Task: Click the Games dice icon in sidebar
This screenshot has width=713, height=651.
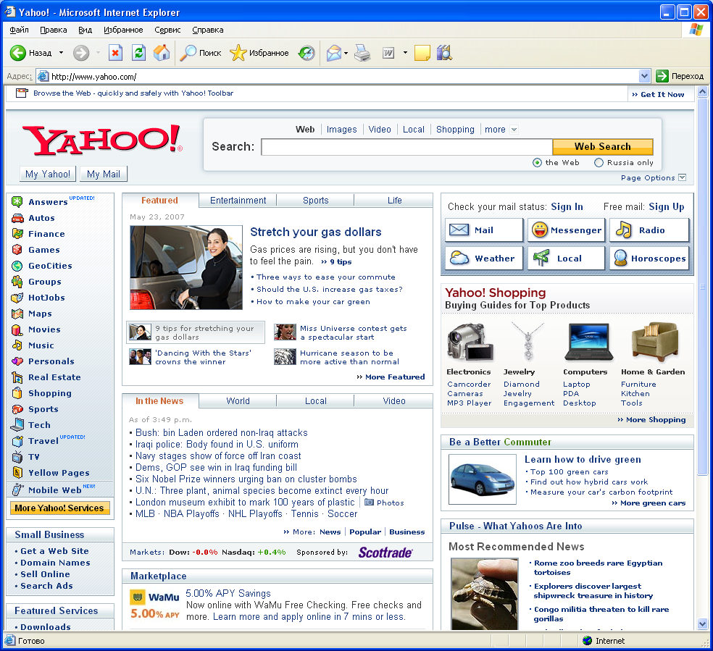Action: coord(17,250)
